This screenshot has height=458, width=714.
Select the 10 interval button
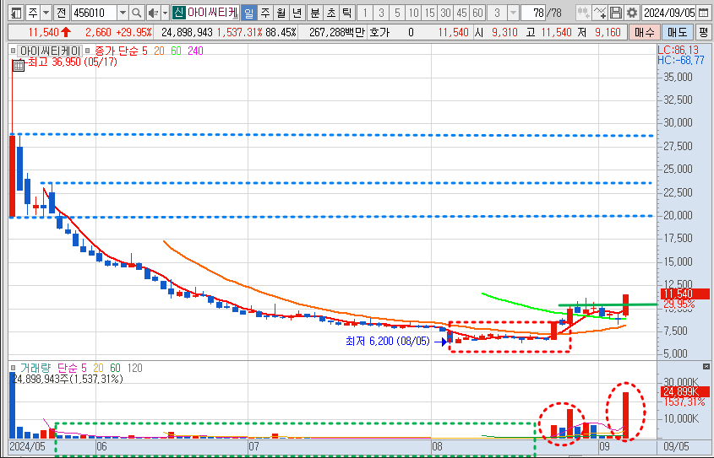[x=413, y=13]
